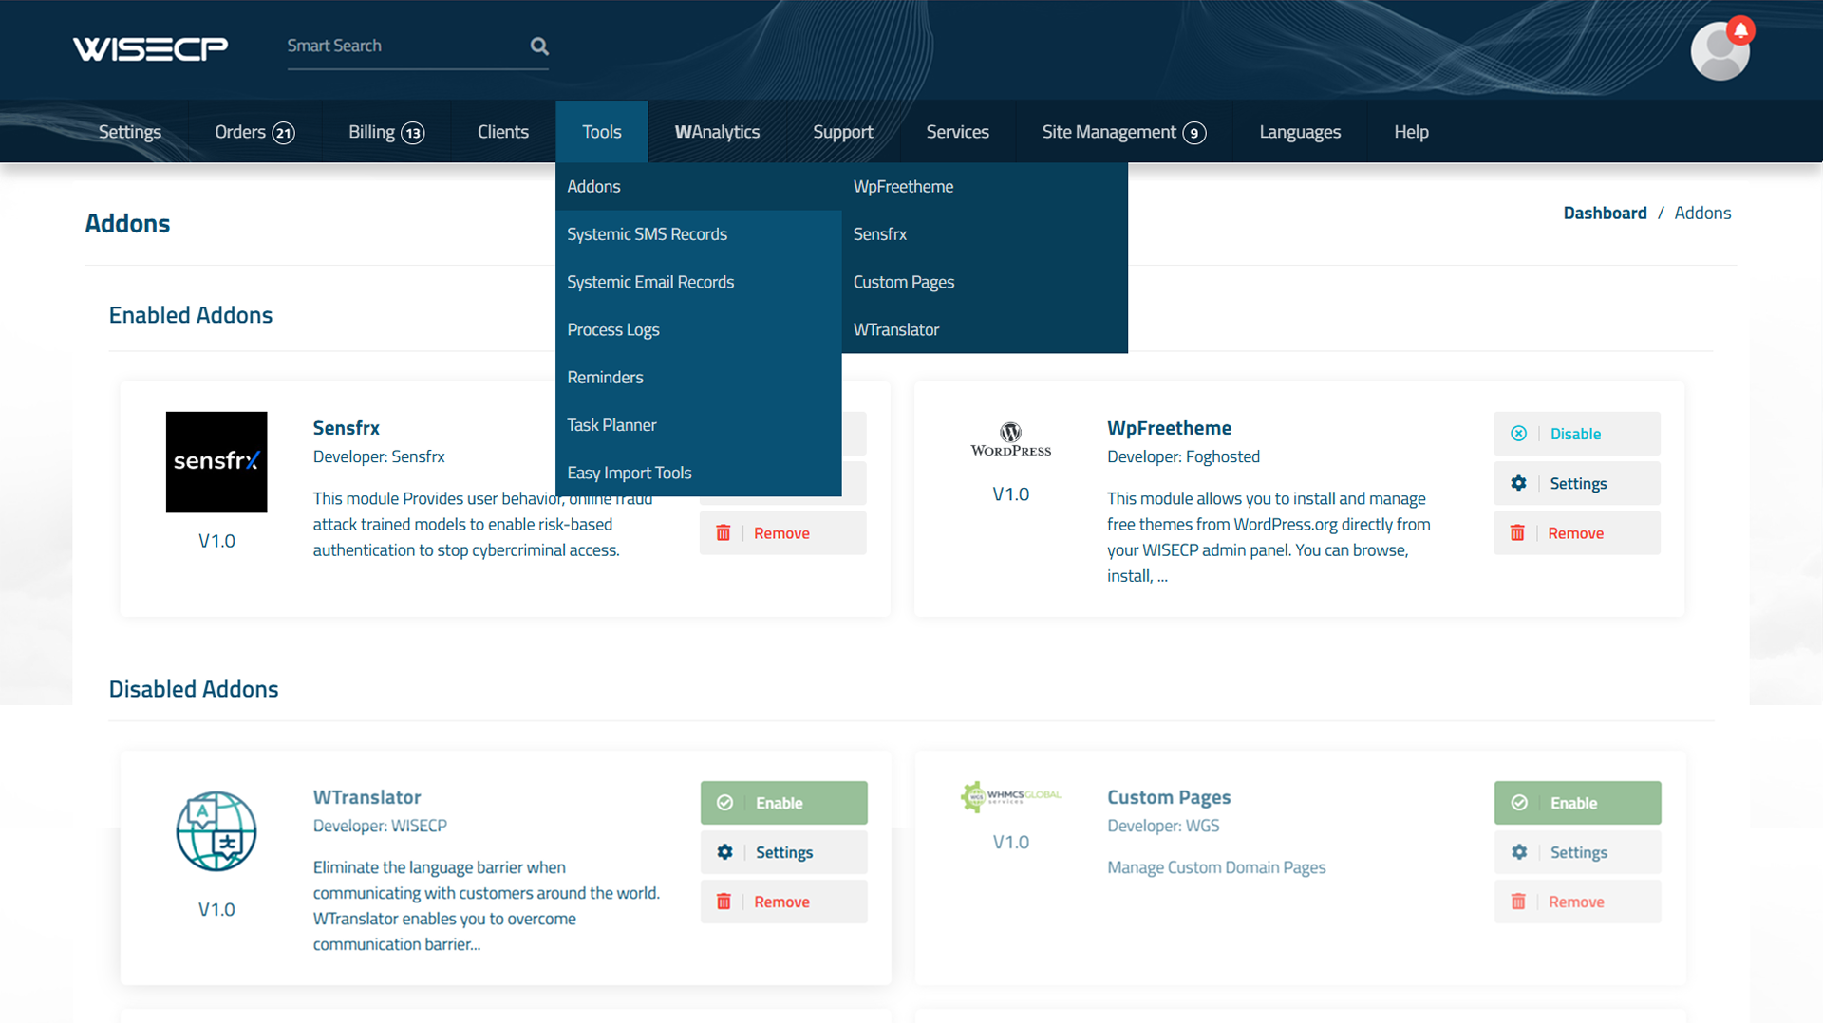Enable the WTranslator addon
This screenshot has width=1823, height=1023.
[x=784, y=803]
